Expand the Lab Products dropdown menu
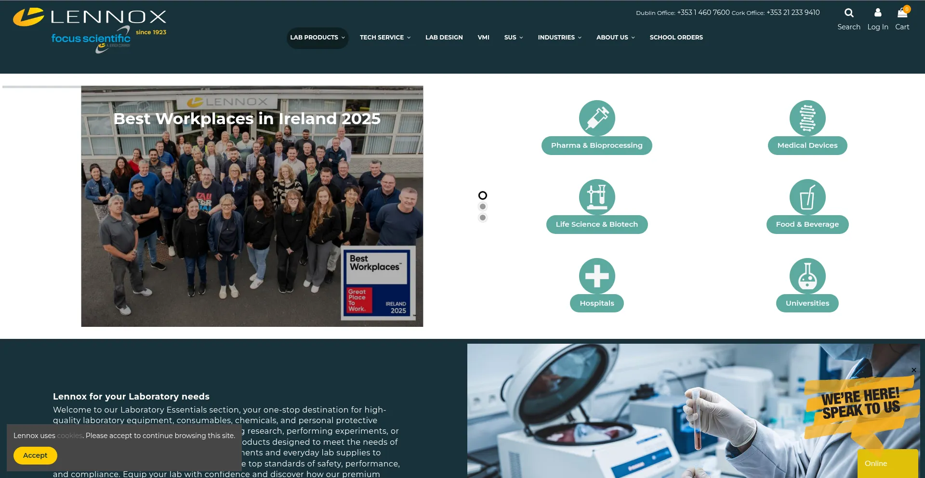 pos(317,38)
